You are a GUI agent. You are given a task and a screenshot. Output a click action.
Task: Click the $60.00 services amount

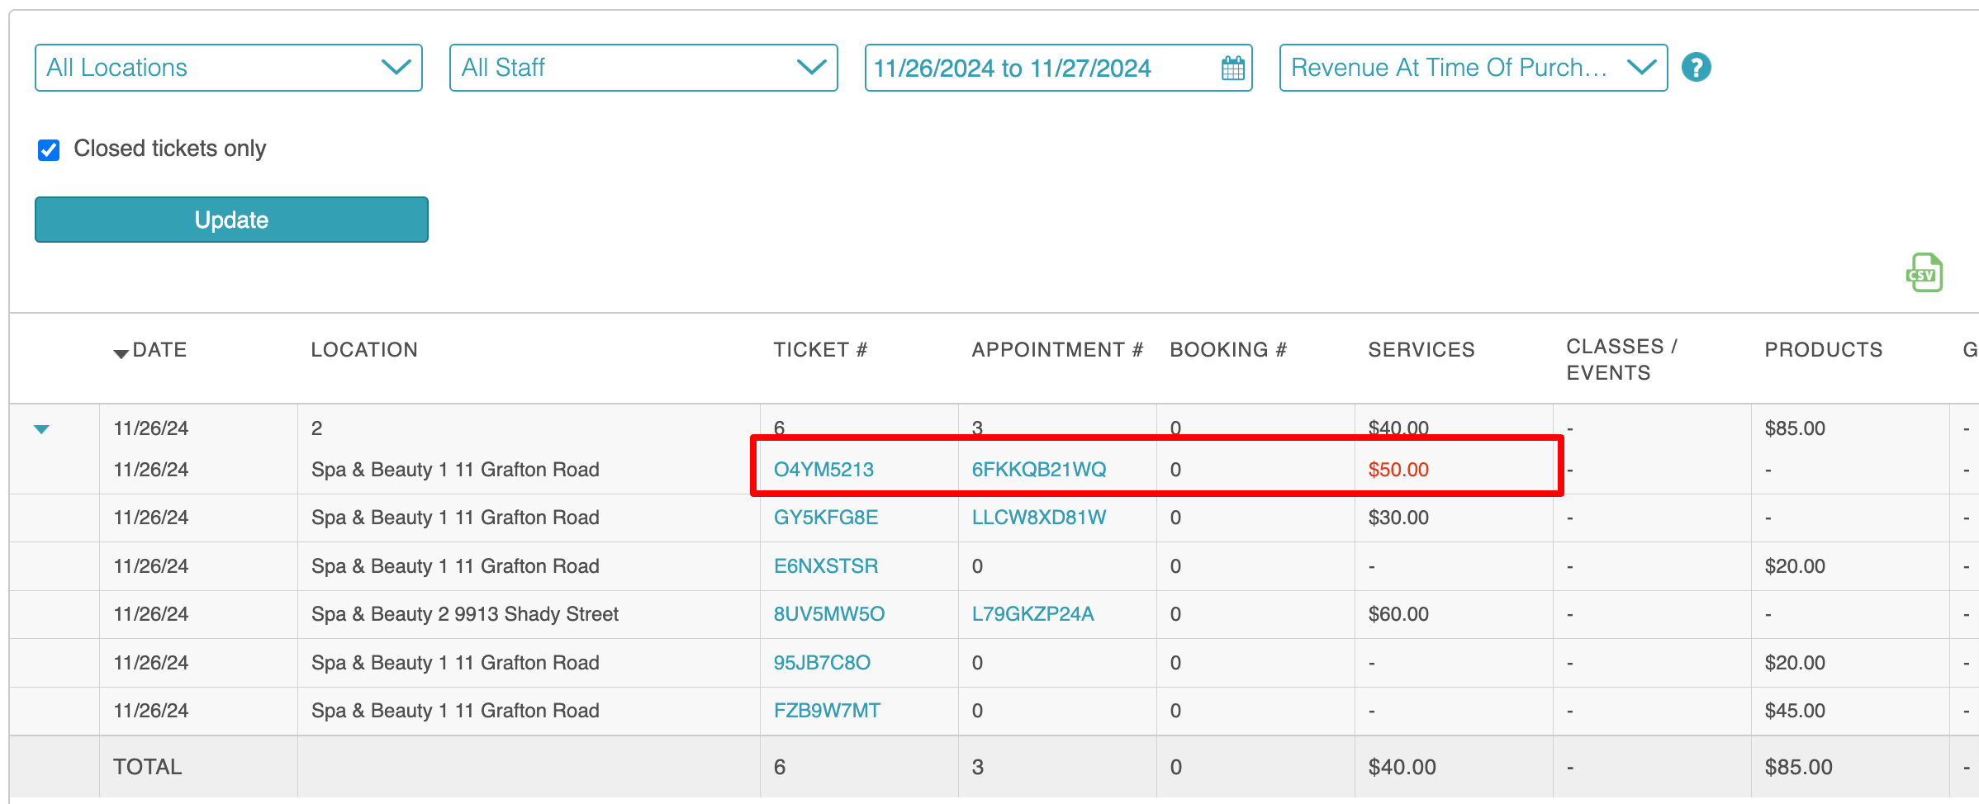tap(1398, 614)
